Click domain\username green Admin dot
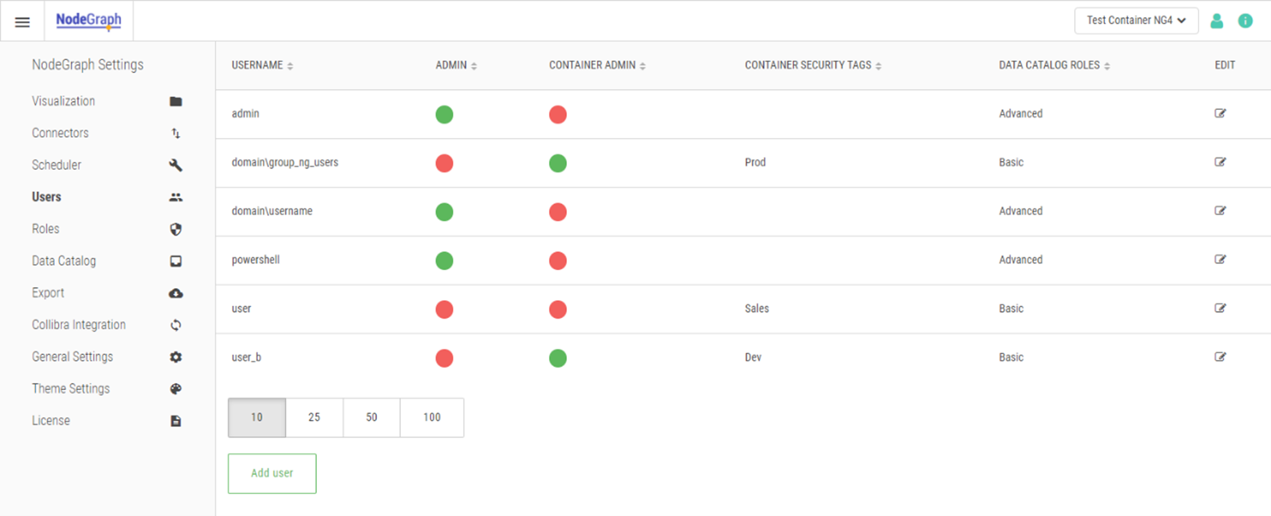 pos(445,212)
